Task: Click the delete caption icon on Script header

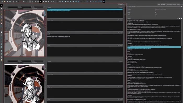Action: point(182,19)
